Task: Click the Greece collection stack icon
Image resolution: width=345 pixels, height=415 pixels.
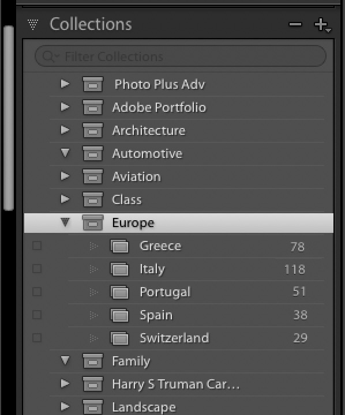Action: click(119, 246)
